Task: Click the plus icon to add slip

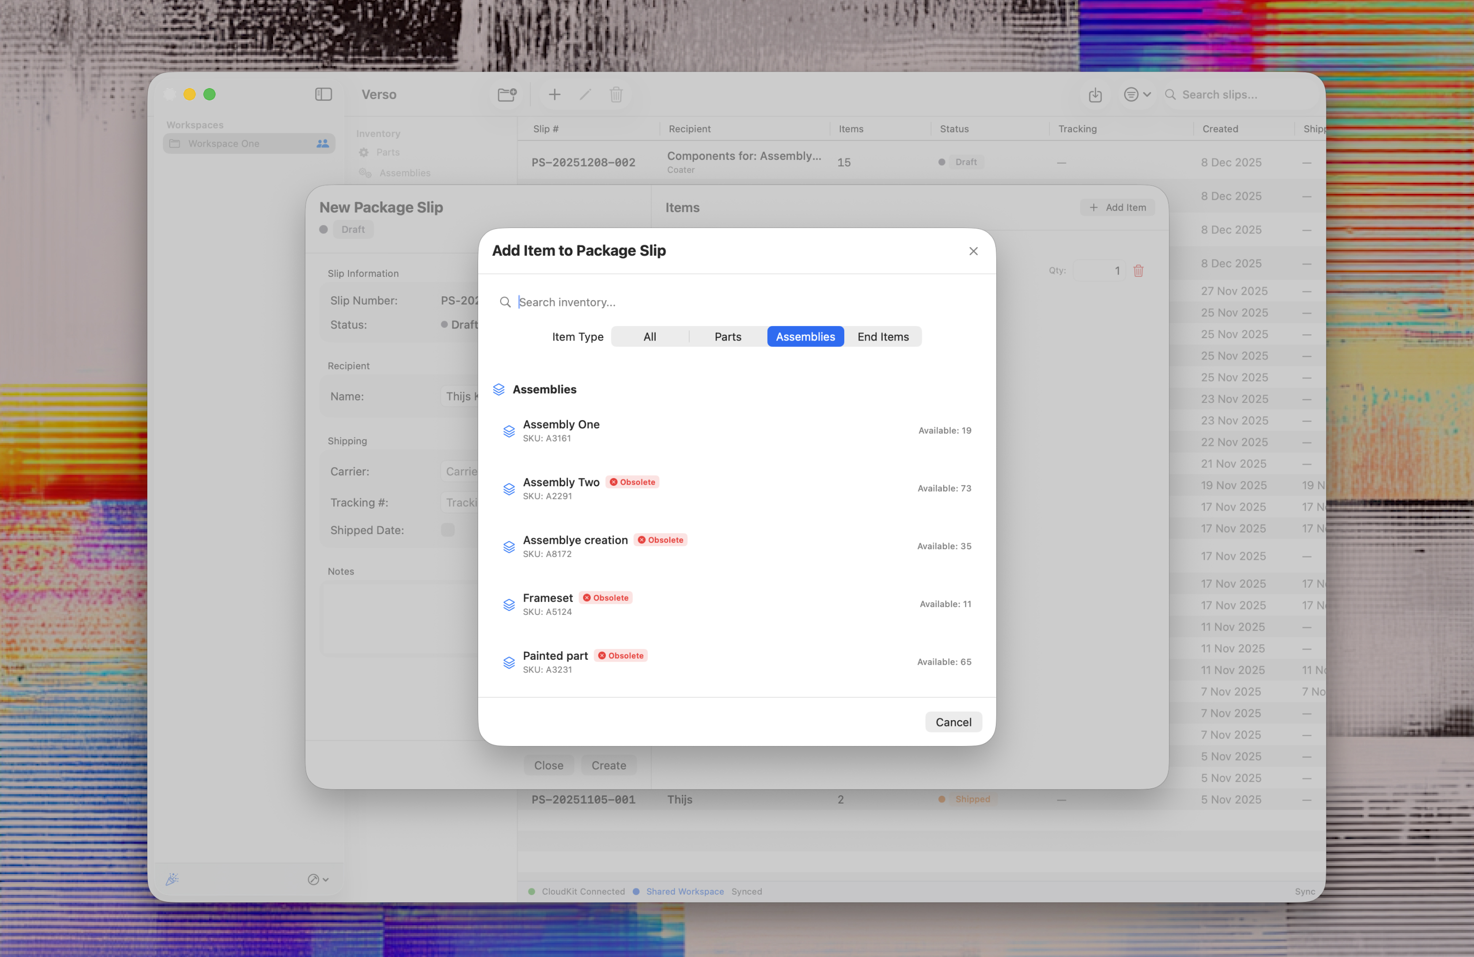Action: 554,94
